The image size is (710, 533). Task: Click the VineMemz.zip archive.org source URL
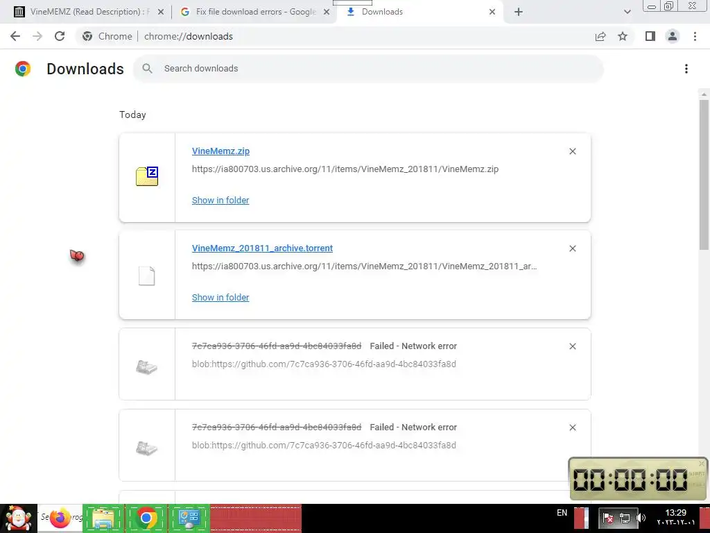345,169
